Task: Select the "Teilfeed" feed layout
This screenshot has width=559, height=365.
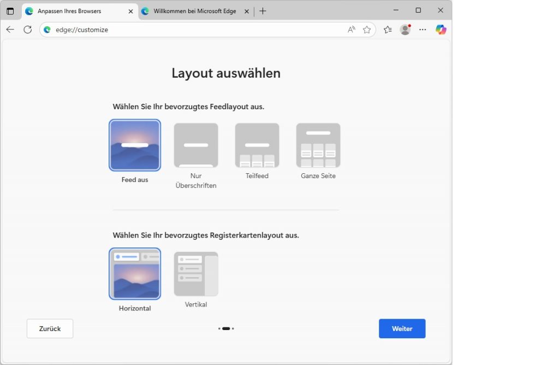Action: click(257, 145)
